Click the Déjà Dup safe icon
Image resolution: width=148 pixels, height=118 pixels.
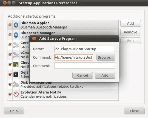coord(16,74)
